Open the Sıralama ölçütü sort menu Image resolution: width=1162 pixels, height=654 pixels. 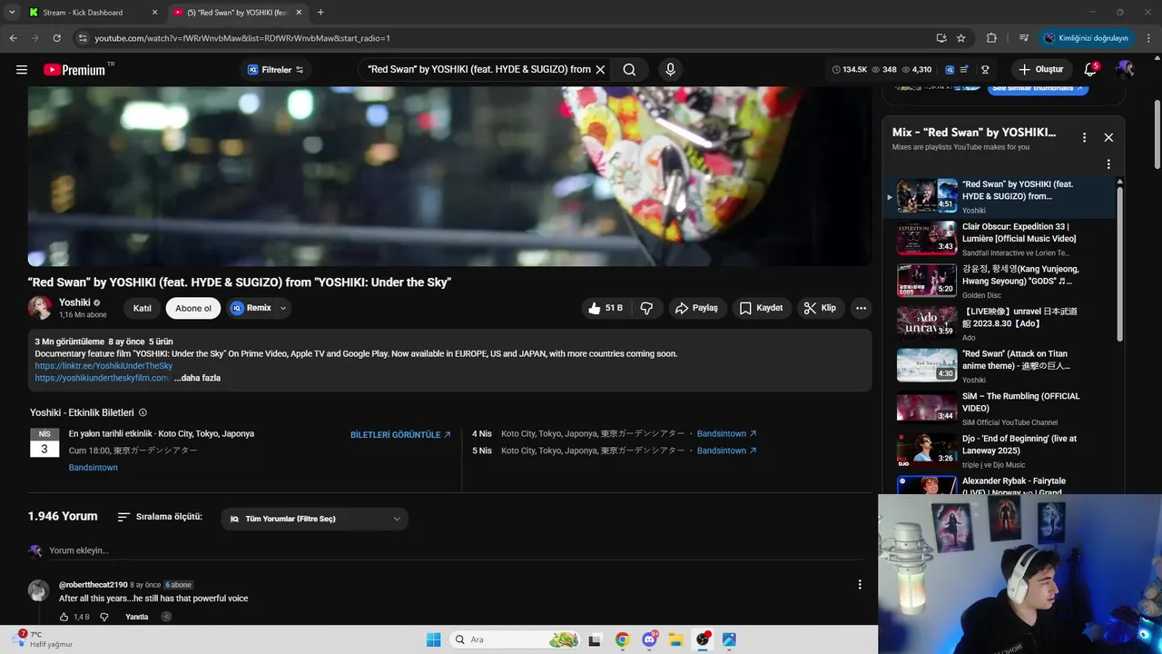(160, 517)
